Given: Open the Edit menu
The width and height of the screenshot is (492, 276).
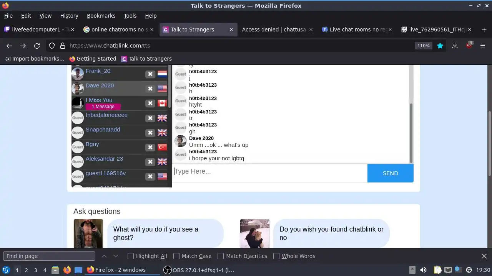Looking at the screenshot, I should (26, 16).
